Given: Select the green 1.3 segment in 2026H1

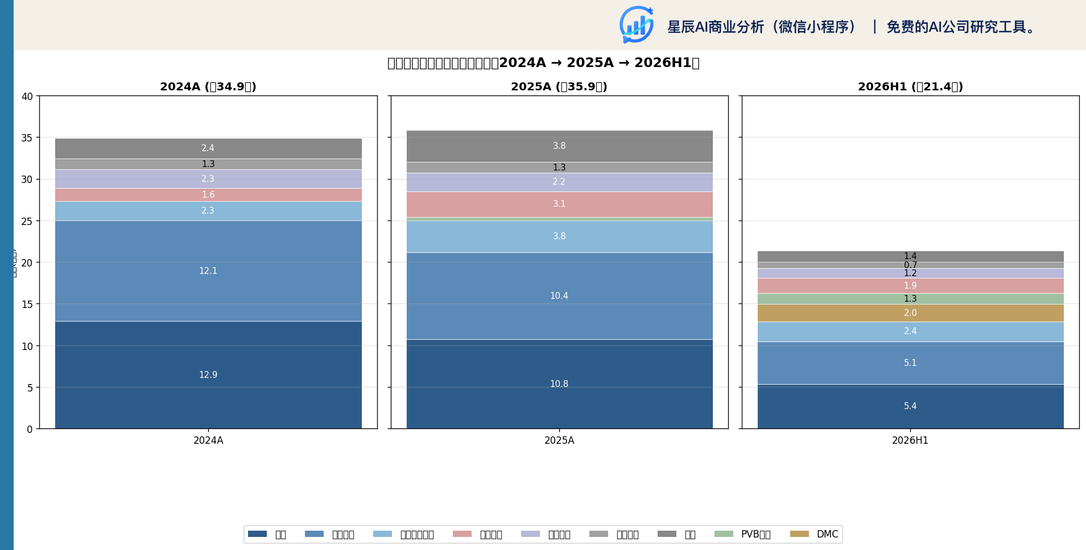Looking at the screenshot, I should point(910,299).
